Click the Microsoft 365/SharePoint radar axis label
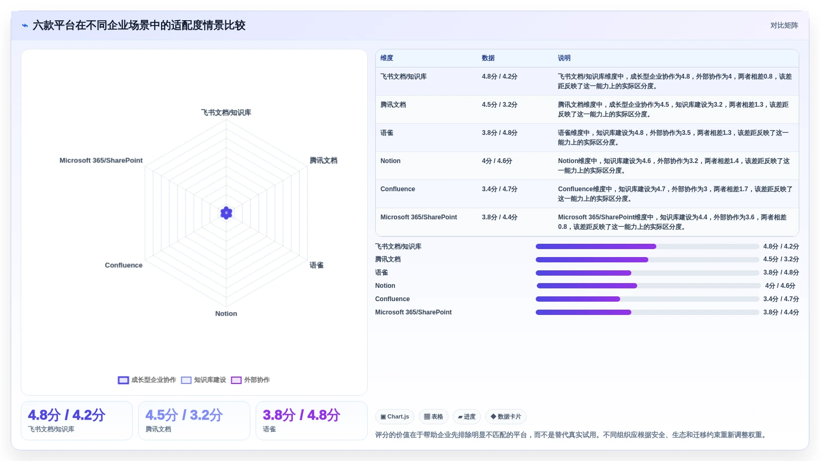820x461 pixels. tap(101, 160)
